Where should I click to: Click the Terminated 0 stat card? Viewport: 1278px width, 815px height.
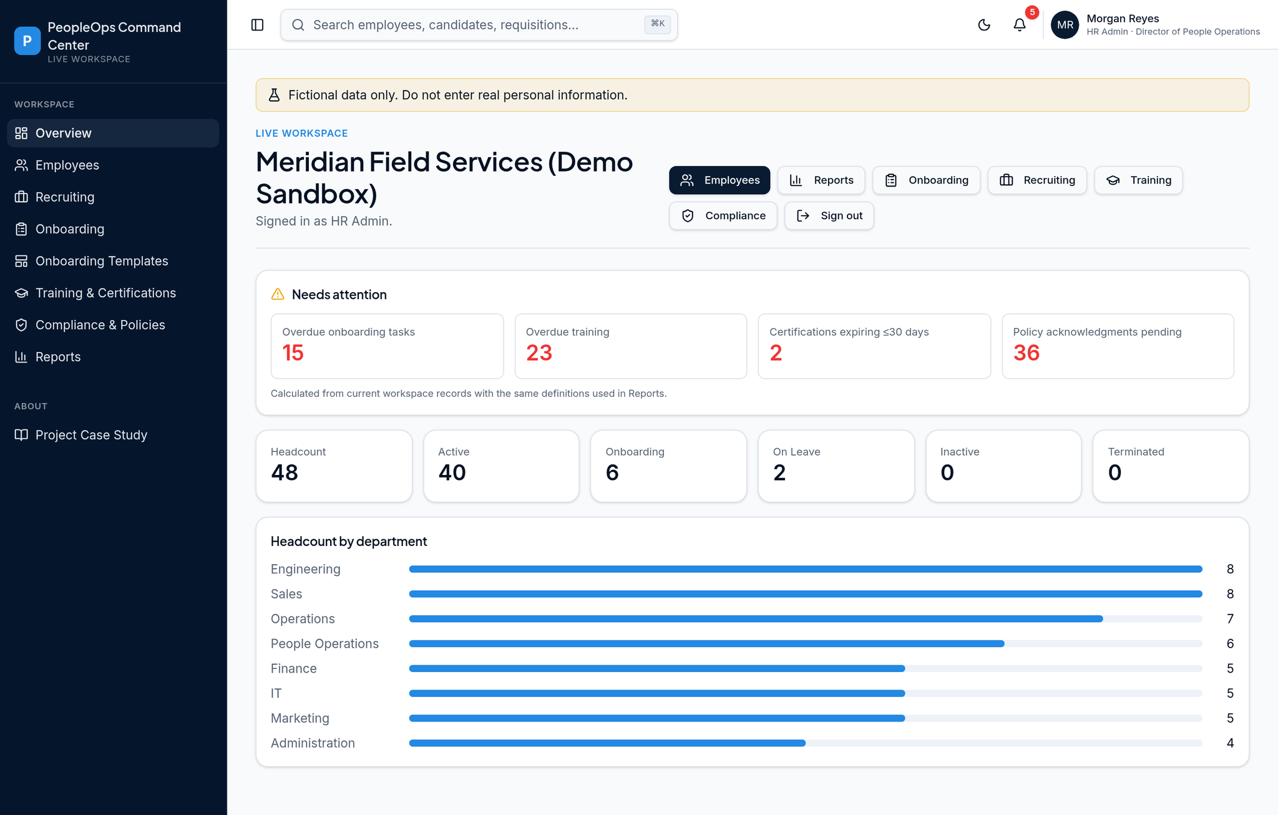click(1171, 466)
